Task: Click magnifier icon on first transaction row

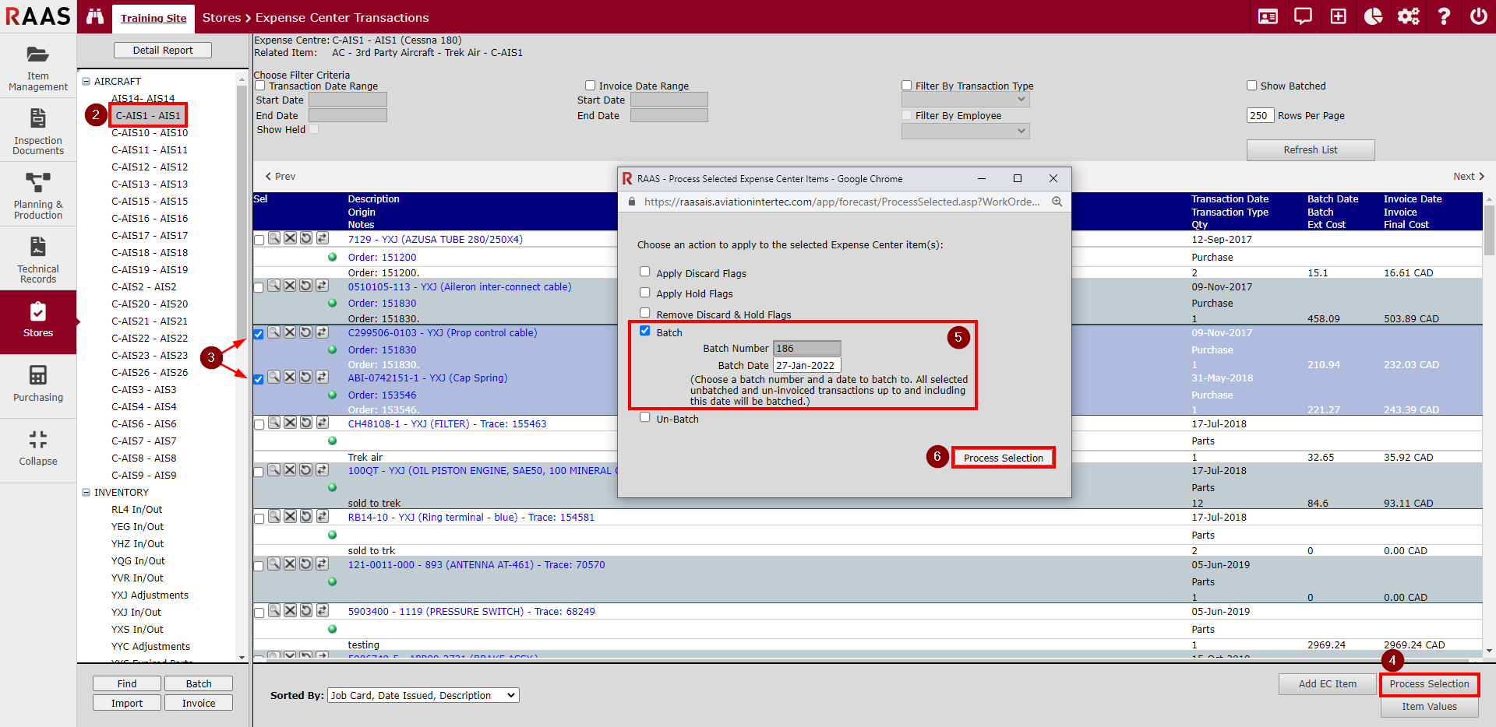Action: (274, 238)
